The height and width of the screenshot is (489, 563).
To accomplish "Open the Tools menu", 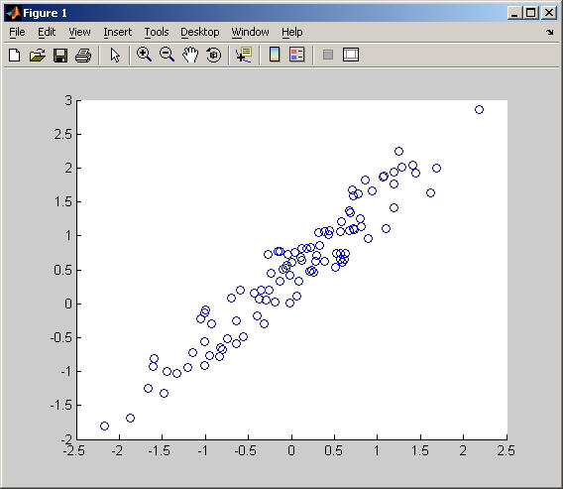I will (157, 32).
